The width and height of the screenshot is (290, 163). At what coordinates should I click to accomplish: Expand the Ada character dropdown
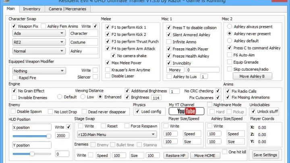pyautogui.click(x=39, y=33)
